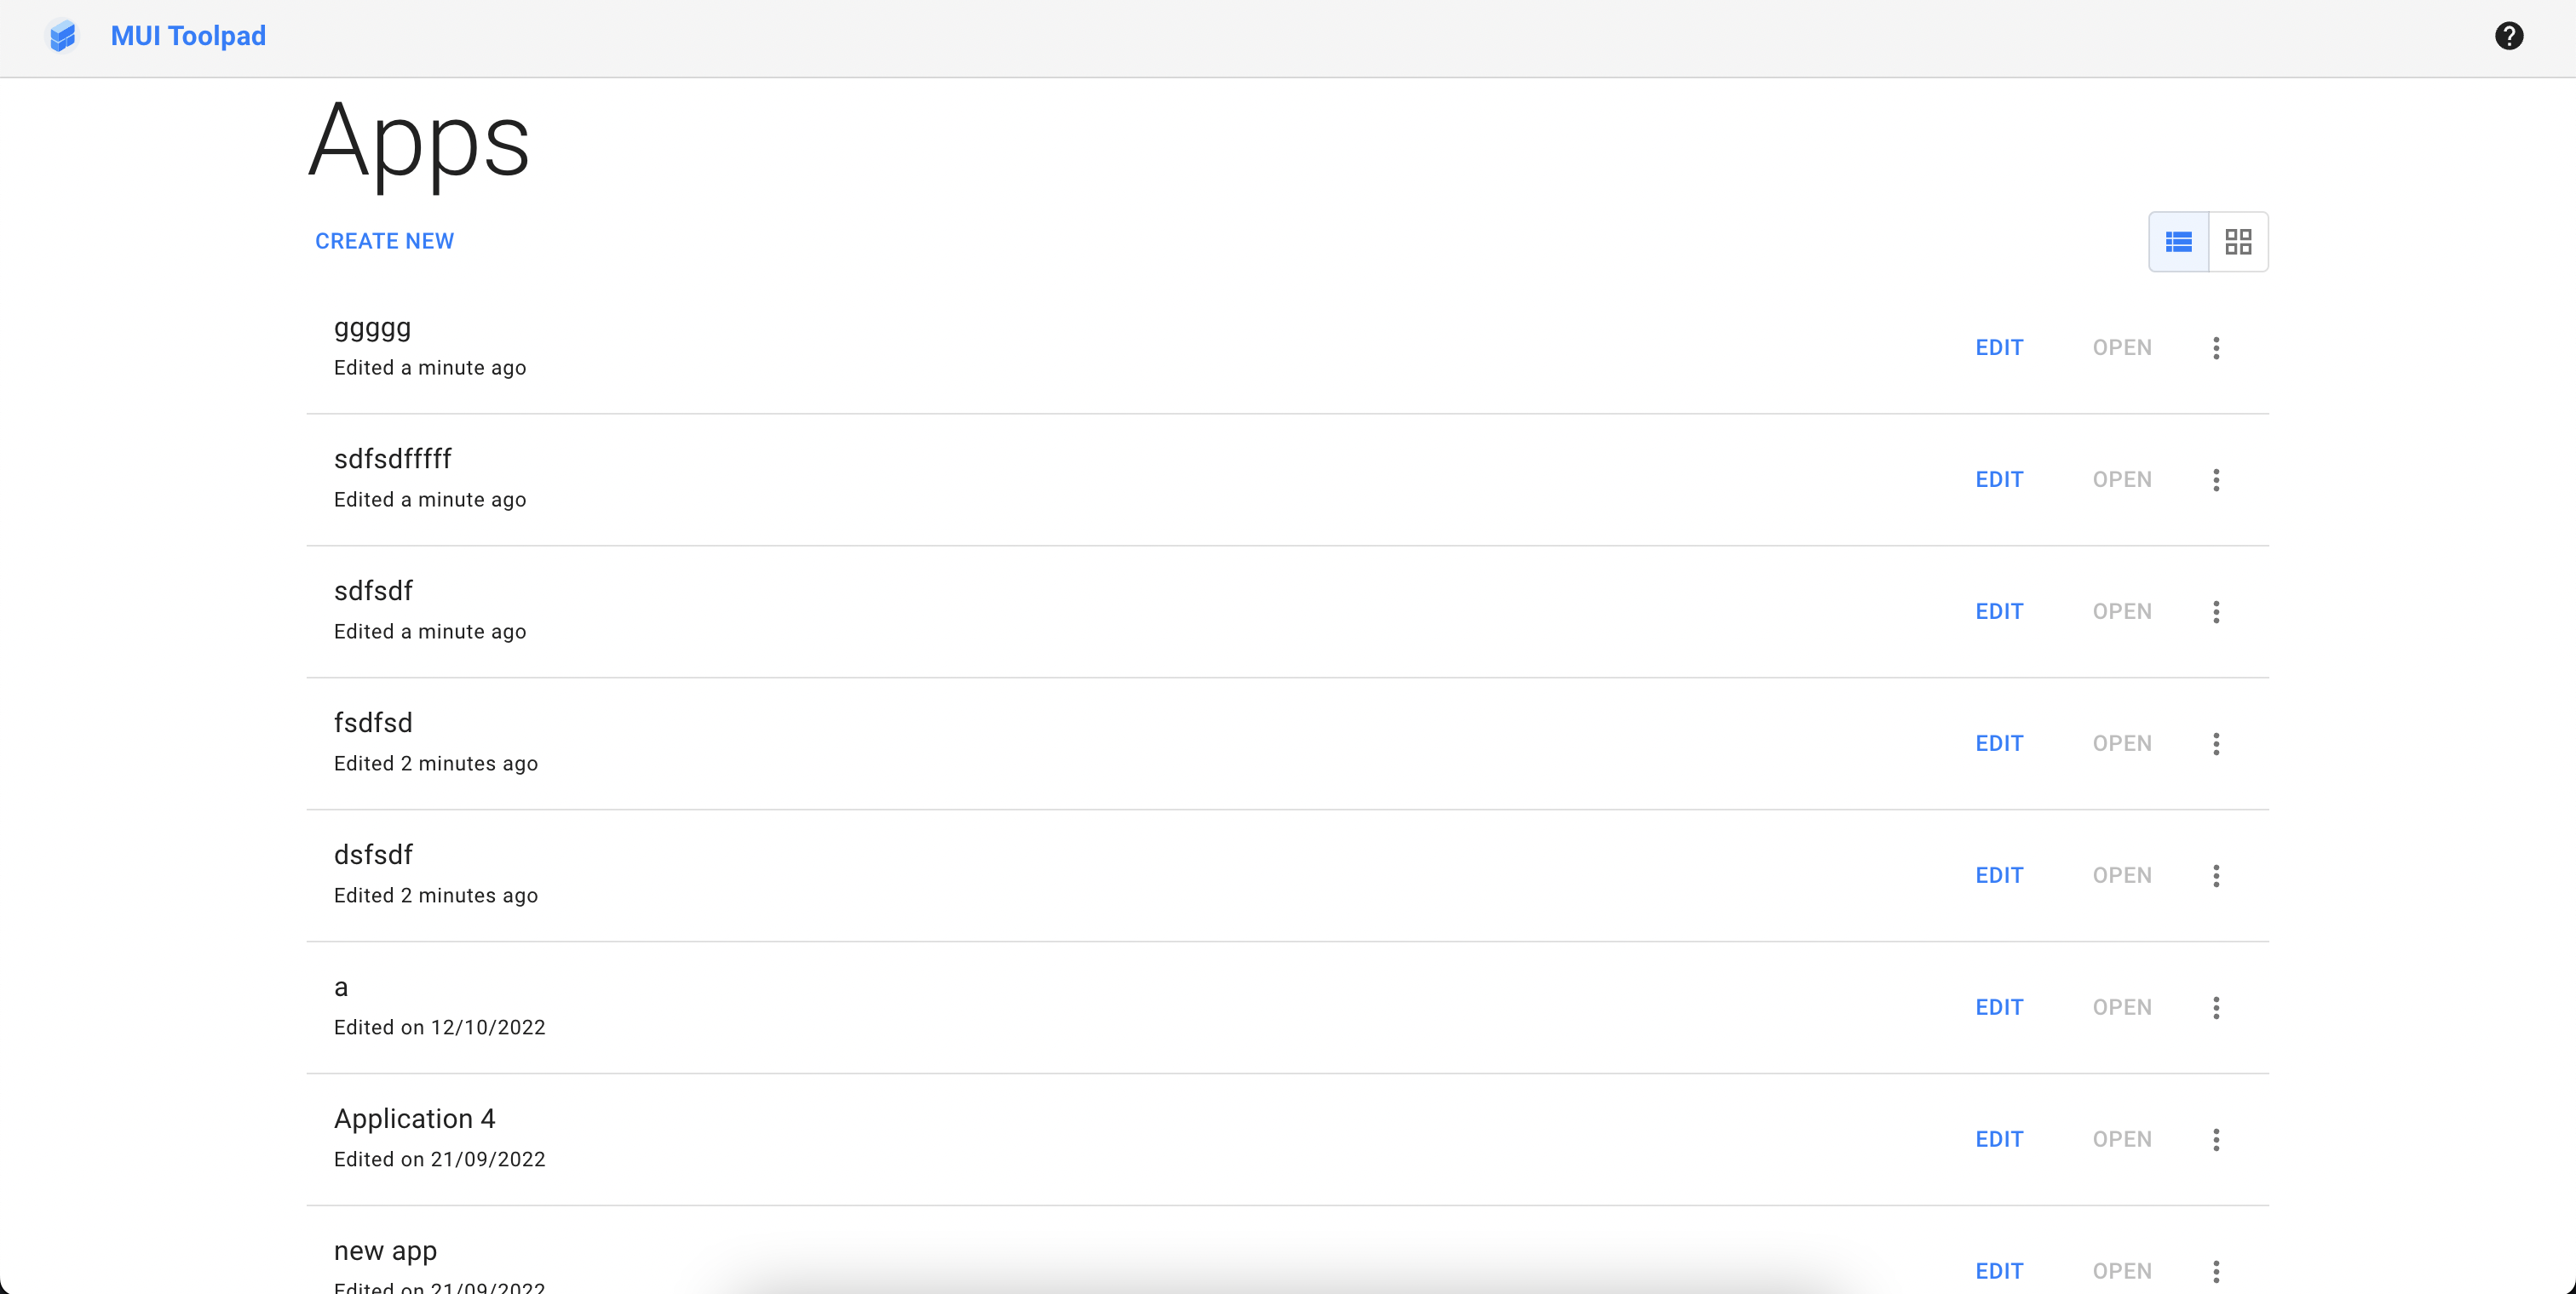Select the MUI Toolpad title text
Image resolution: width=2576 pixels, height=1294 pixels.
tap(188, 36)
